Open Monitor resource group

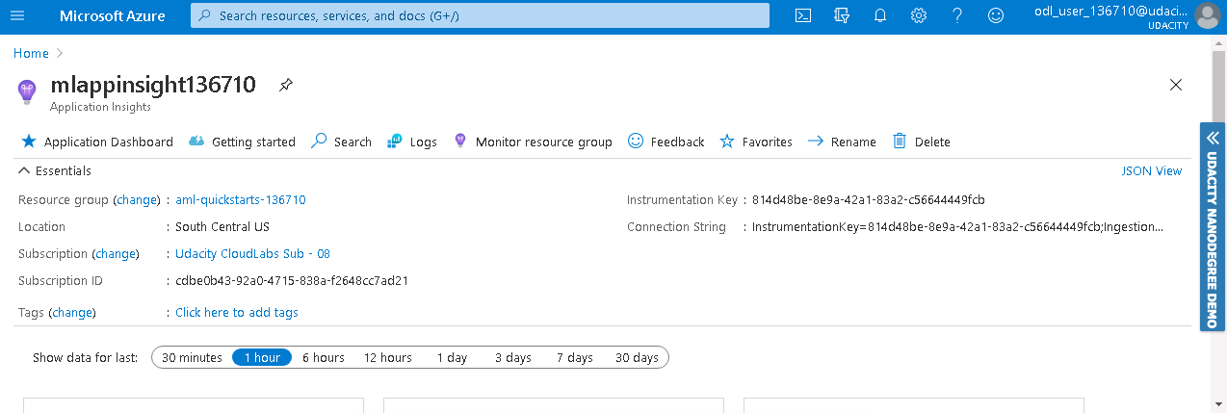pyautogui.click(x=533, y=142)
